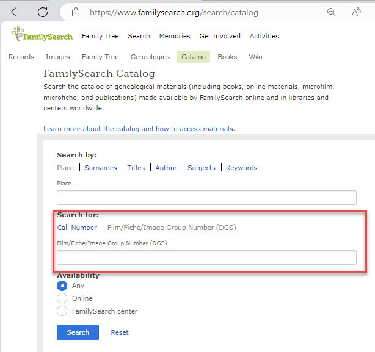Select the Online availability option
This screenshot has height=352, width=375.
(x=62, y=298)
